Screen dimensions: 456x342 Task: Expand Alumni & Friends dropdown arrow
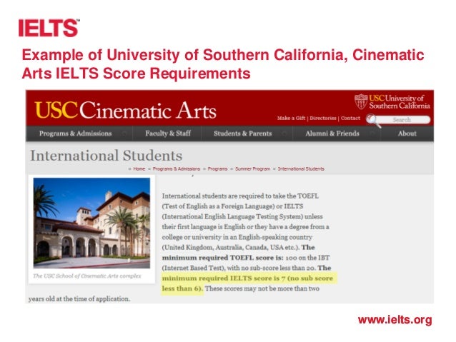coord(372,134)
